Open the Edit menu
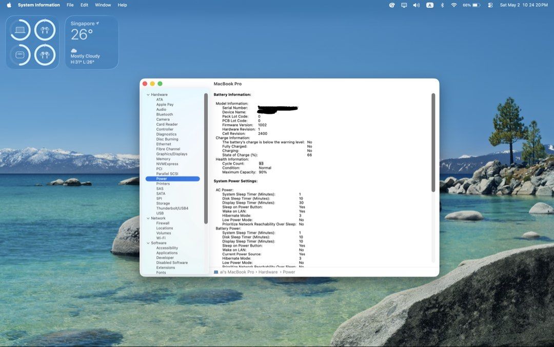This screenshot has width=554, height=347. click(x=84, y=5)
